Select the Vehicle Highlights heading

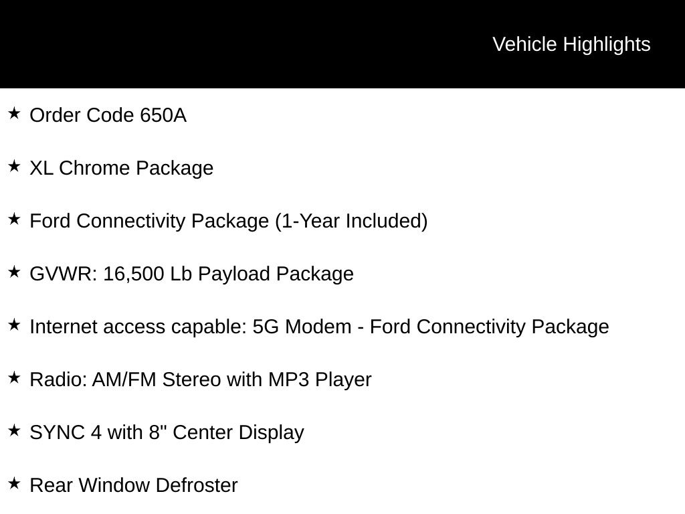point(571,45)
